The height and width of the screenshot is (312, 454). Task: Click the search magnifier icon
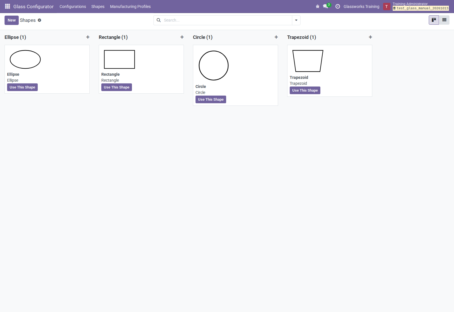pyautogui.click(x=159, y=20)
